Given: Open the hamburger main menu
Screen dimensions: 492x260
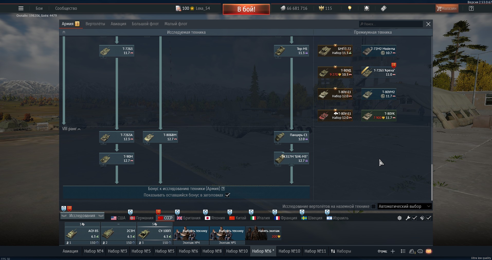Looking at the screenshot, I should tap(21, 8).
